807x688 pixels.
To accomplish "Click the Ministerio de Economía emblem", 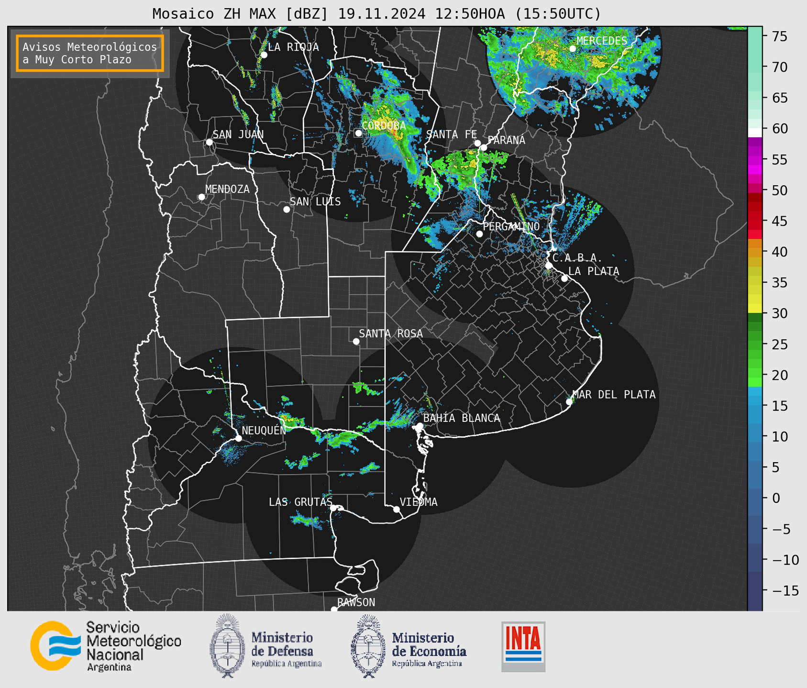I will pos(367,646).
